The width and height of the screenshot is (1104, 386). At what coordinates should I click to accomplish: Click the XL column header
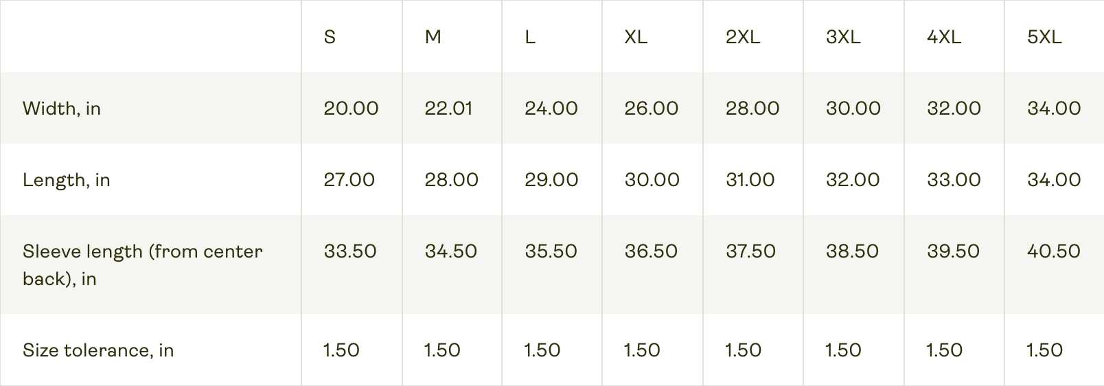[x=635, y=37]
